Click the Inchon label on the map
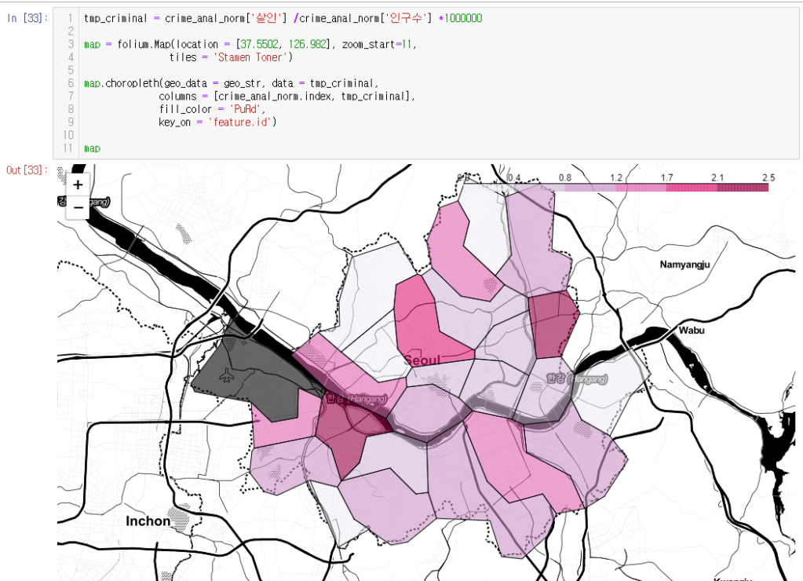The width and height of the screenshot is (803, 581). coord(148,521)
